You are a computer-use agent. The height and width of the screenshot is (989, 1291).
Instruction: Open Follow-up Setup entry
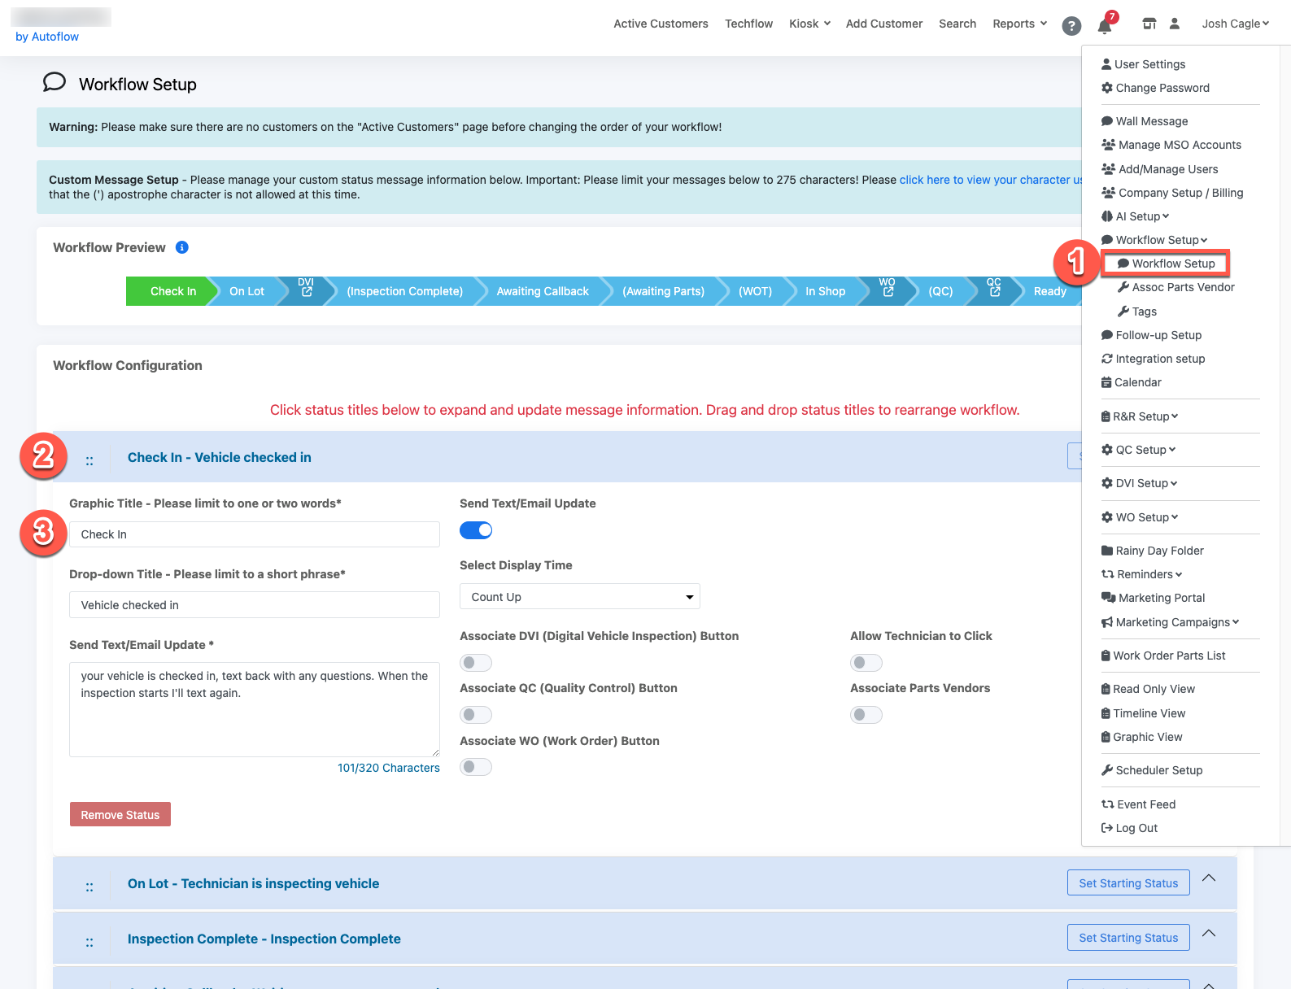click(x=1151, y=335)
